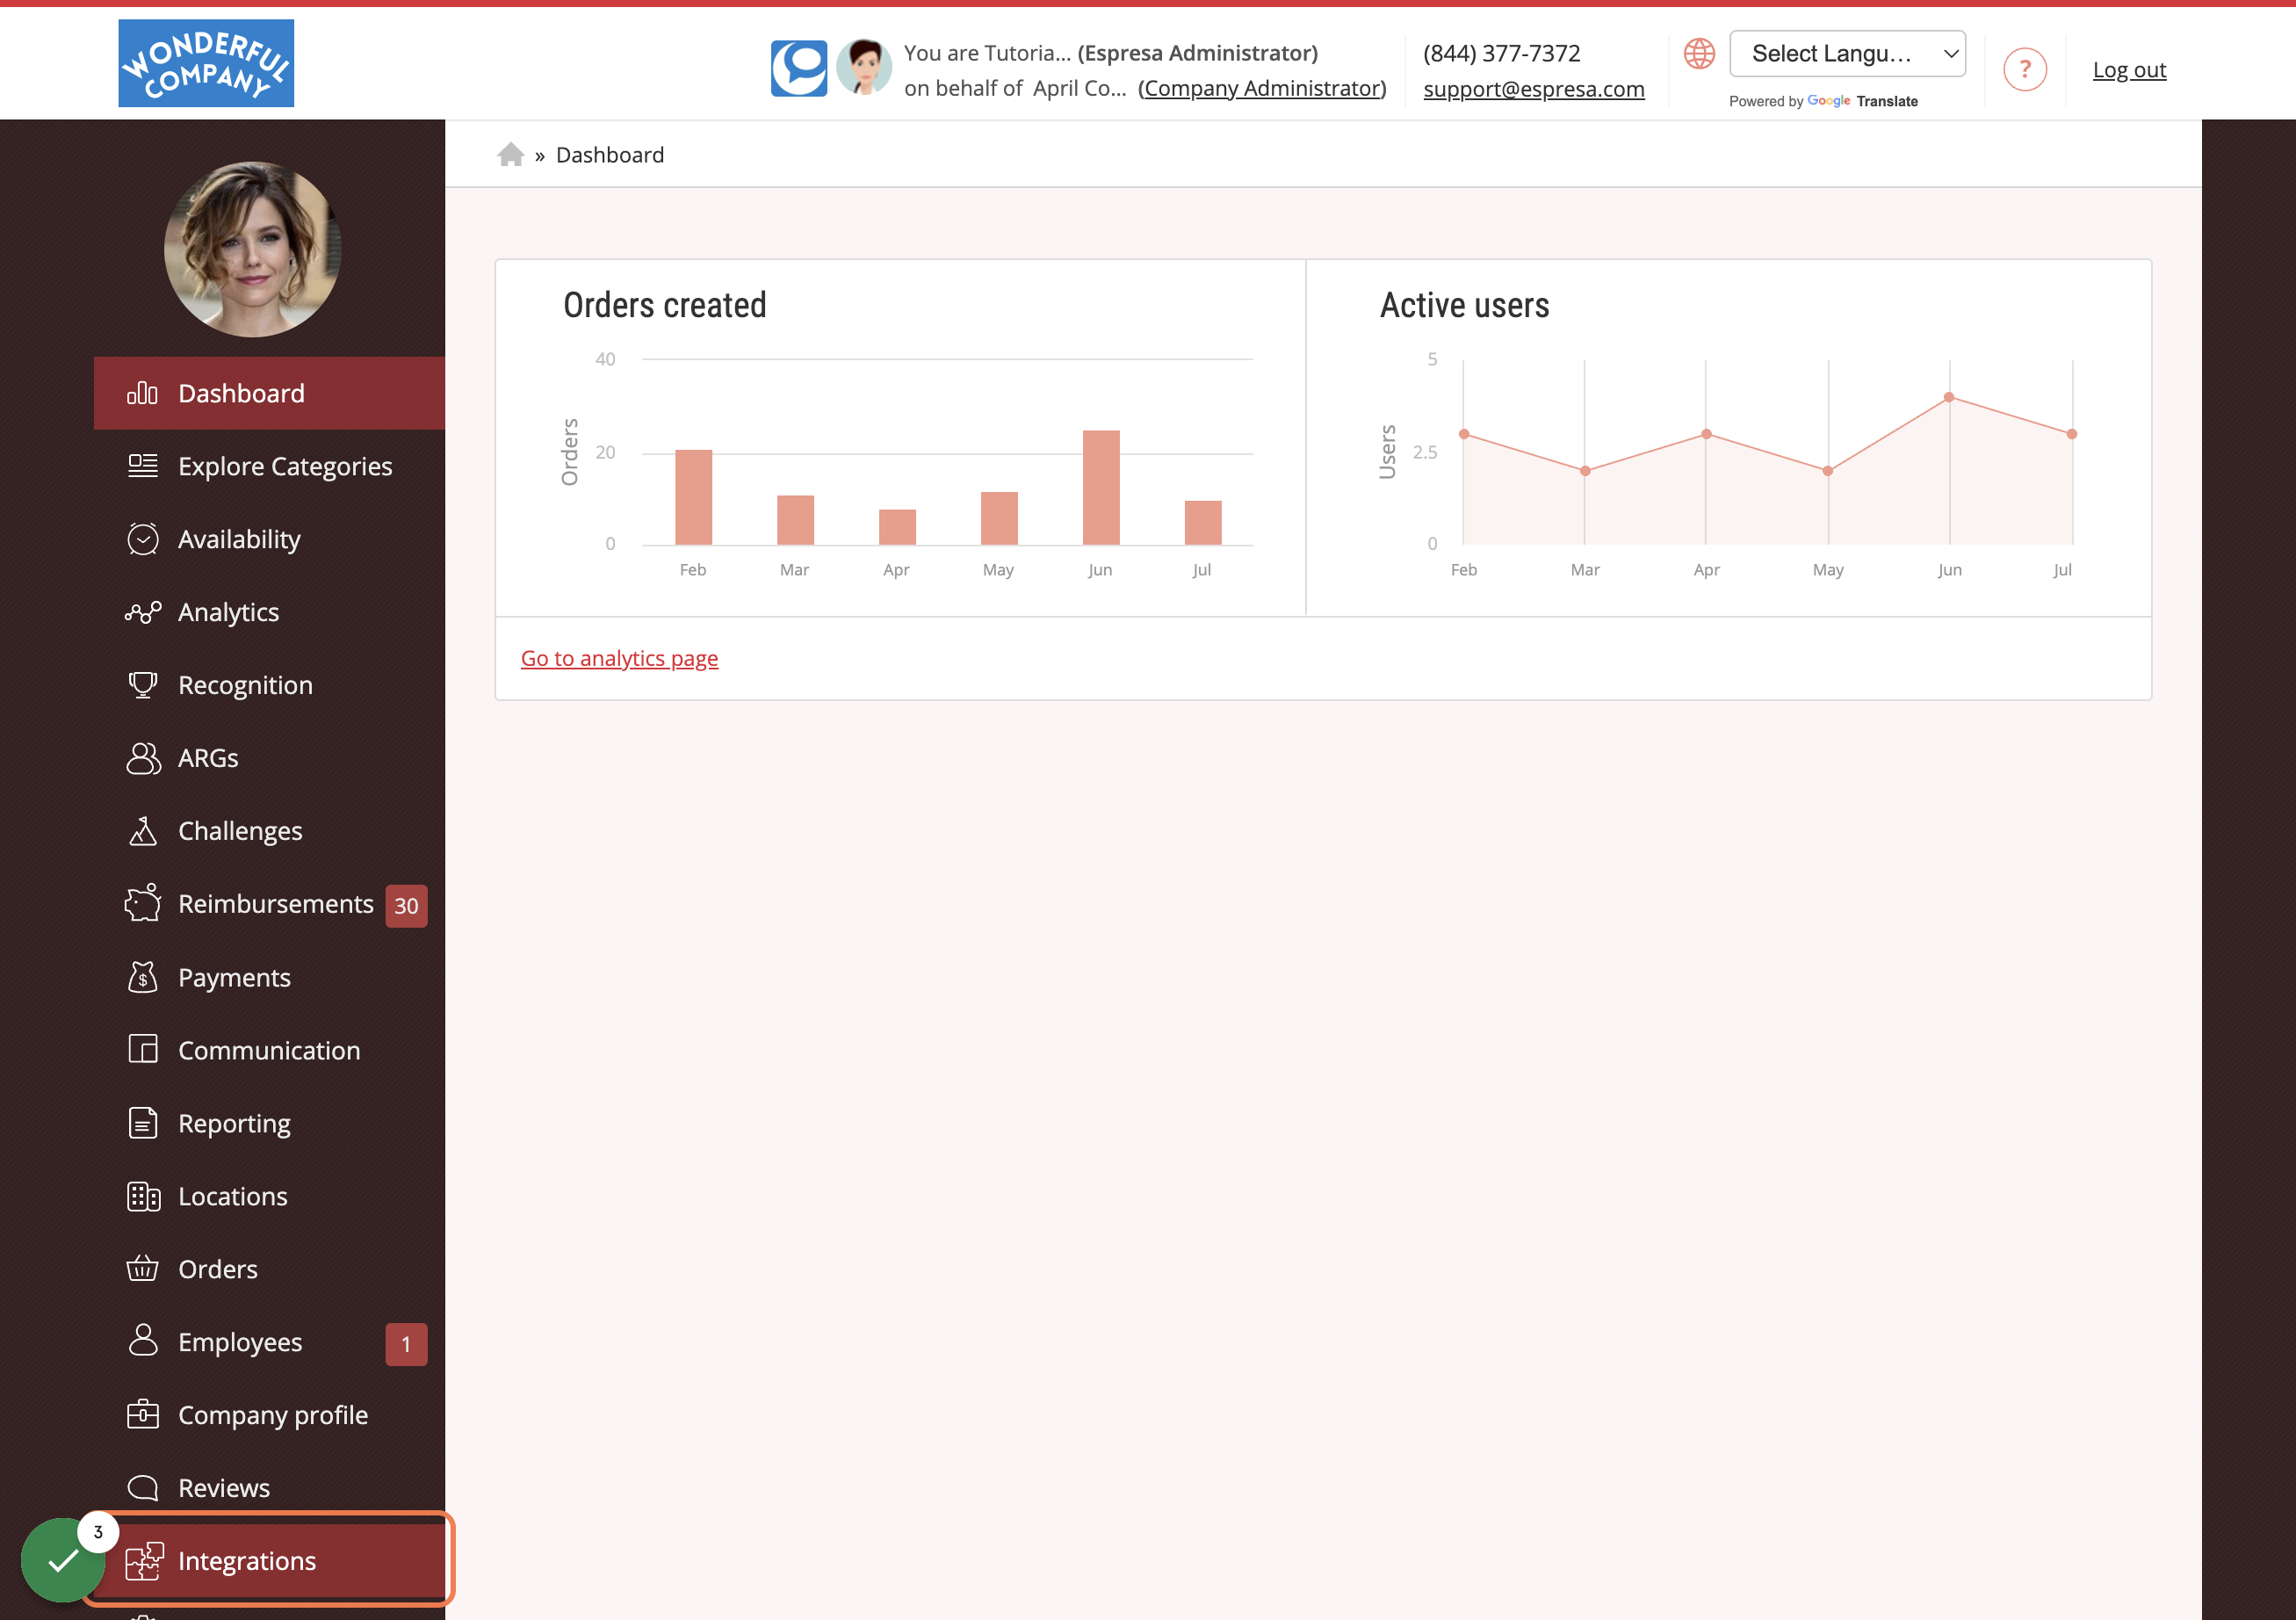Click the home breadcrumb icon
The height and width of the screenshot is (1620, 2296).
[510, 154]
